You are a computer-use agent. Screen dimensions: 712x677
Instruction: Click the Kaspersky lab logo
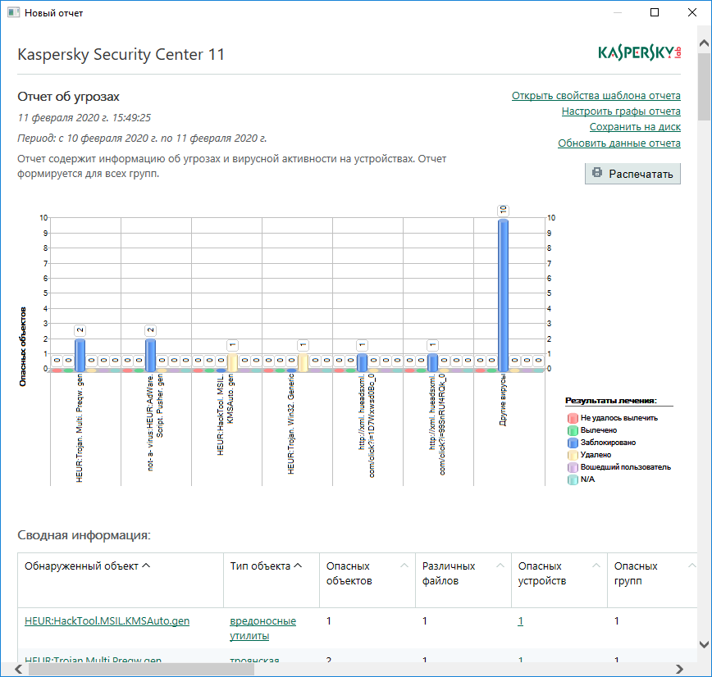click(x=639, y=53)
